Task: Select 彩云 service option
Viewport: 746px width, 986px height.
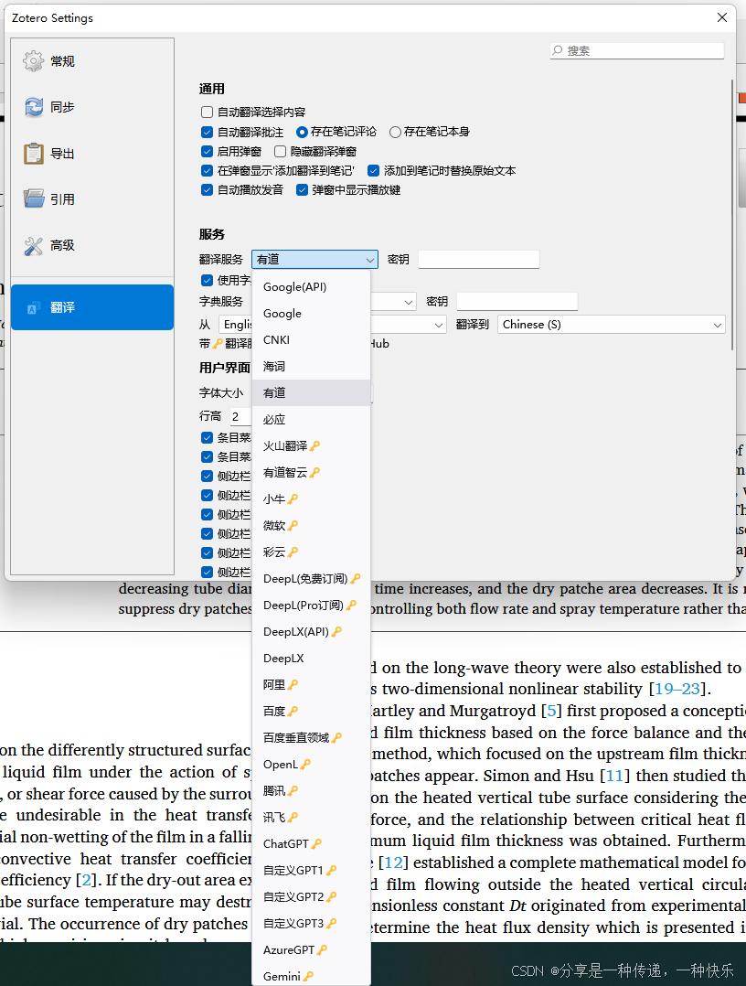Action: [311, 552]
